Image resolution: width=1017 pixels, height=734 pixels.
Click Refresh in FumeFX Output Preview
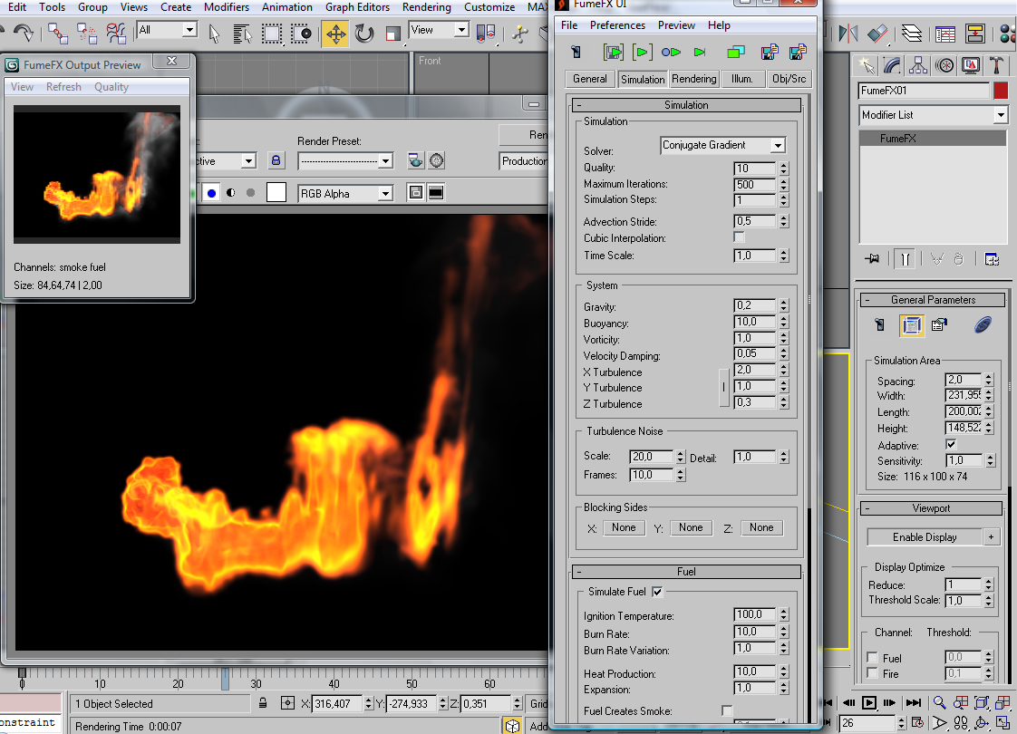(63, 86)
